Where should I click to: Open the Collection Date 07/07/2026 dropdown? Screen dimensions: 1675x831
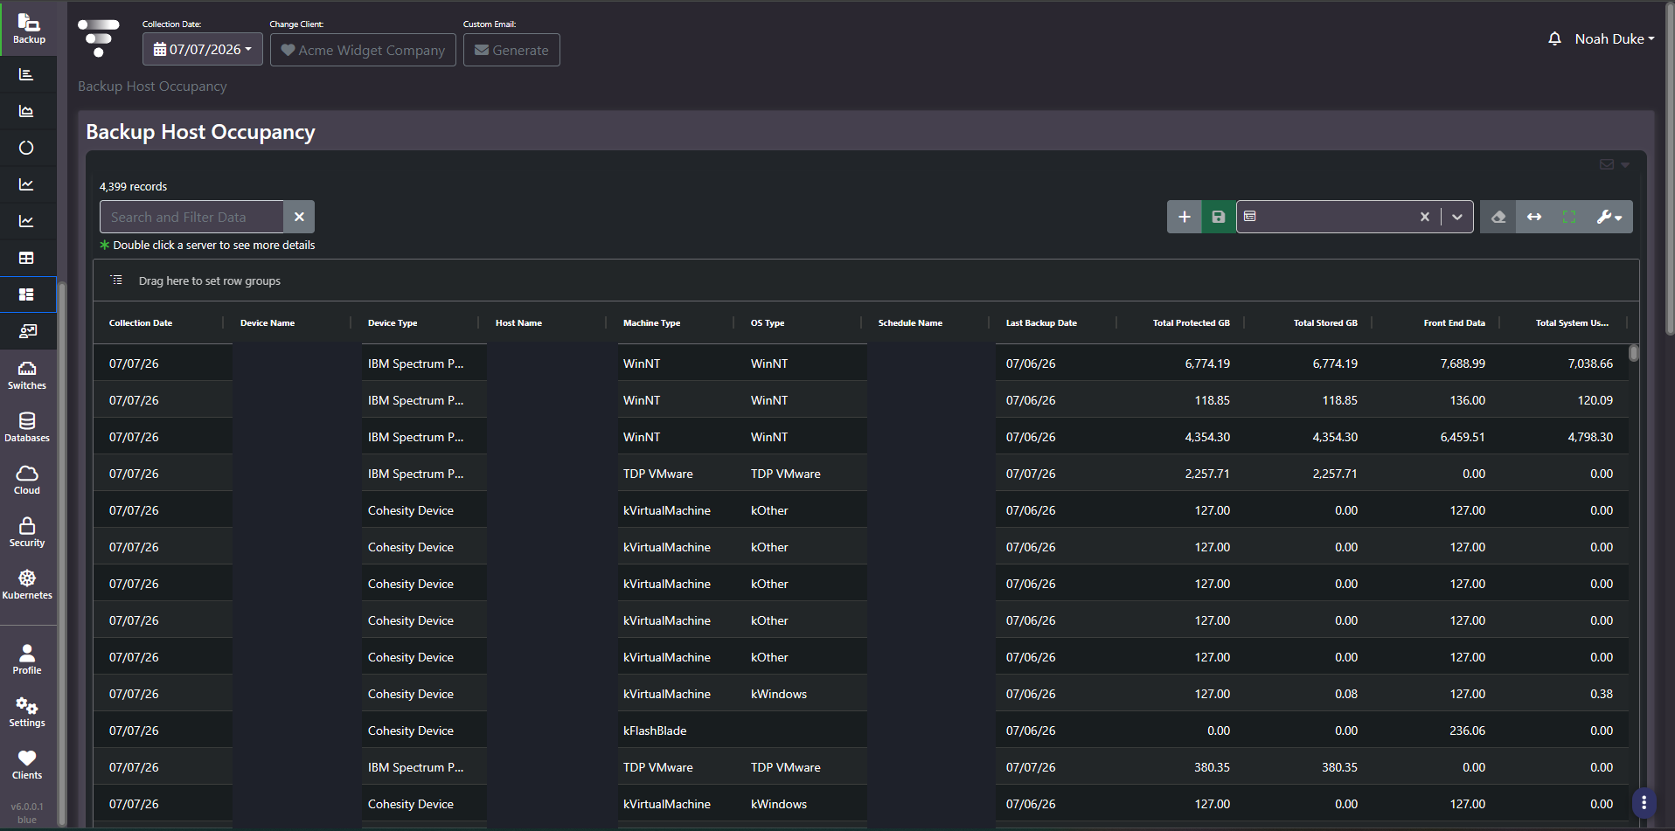[x=203, y=49]
